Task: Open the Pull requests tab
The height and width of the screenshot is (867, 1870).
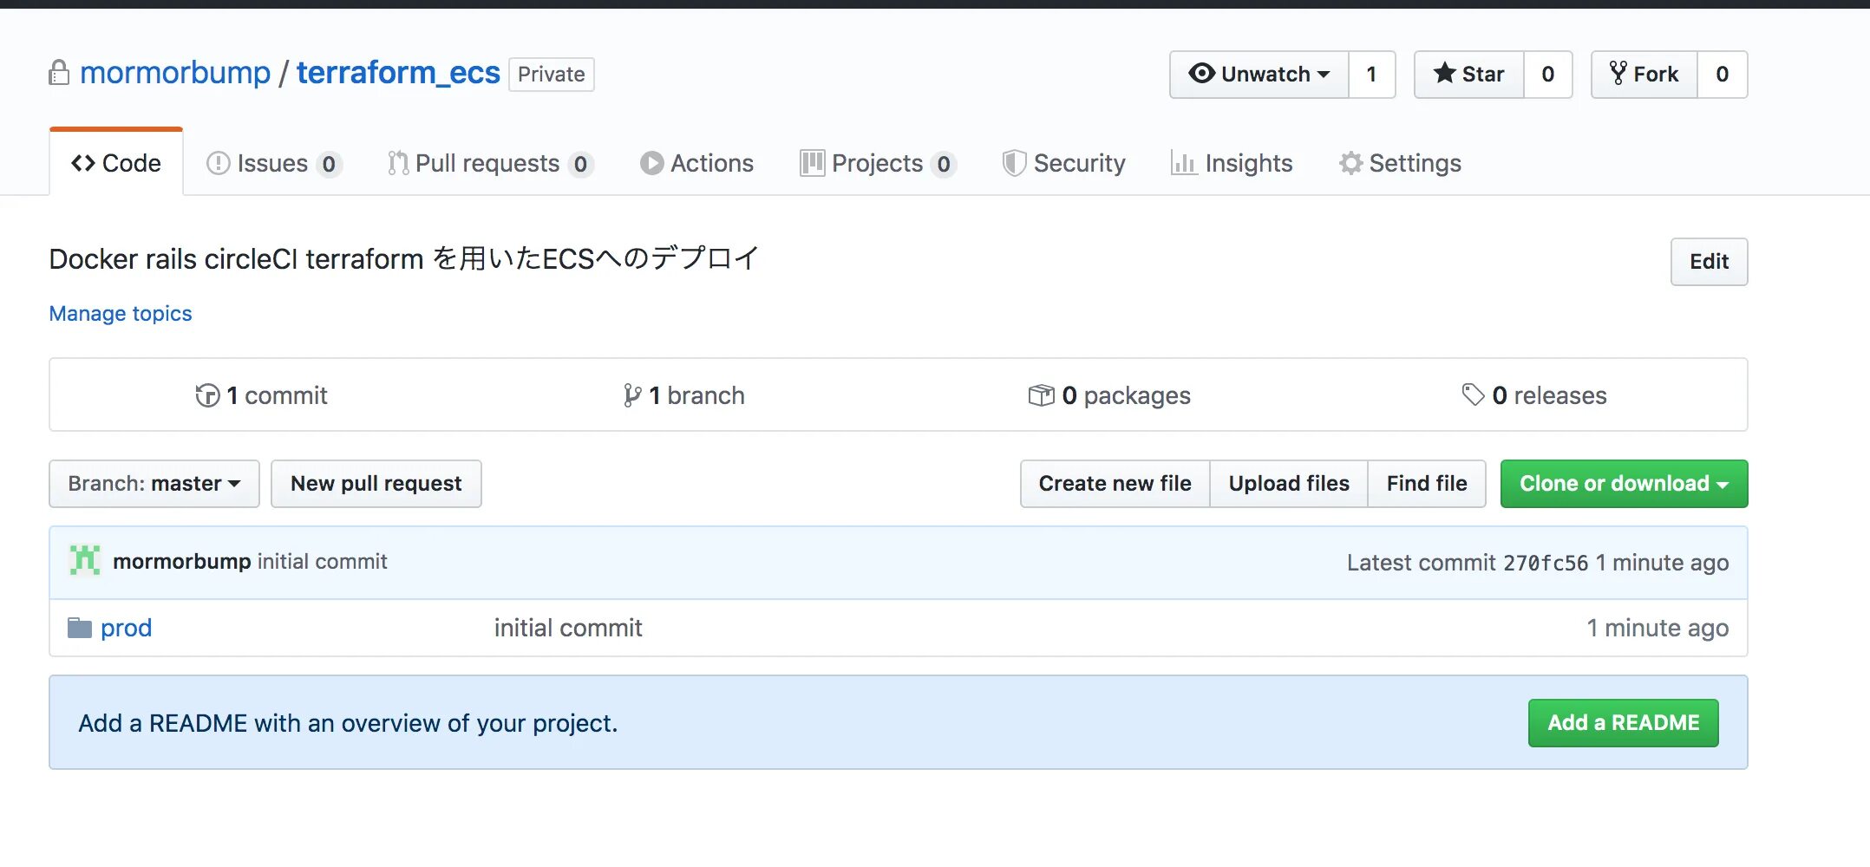Action: (x=491, y=163)
